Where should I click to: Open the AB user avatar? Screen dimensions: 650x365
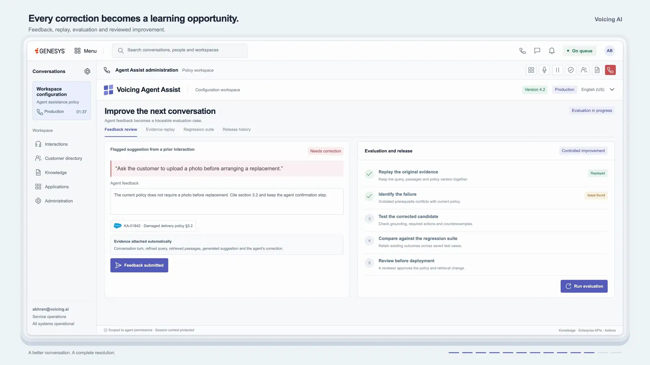pos(609,51)
